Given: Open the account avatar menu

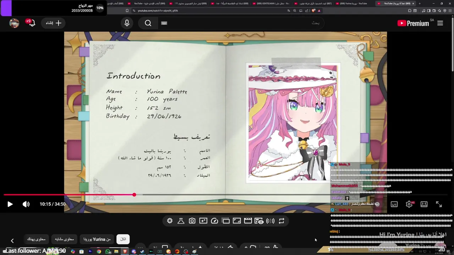Looking at the screenshot, I should (14, 23).
